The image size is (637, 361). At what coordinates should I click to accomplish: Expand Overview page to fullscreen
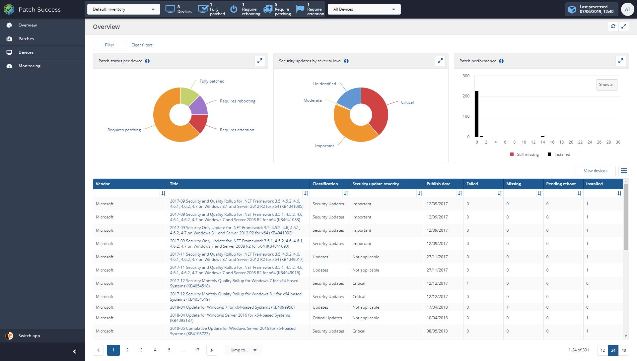tap(624, 27)
